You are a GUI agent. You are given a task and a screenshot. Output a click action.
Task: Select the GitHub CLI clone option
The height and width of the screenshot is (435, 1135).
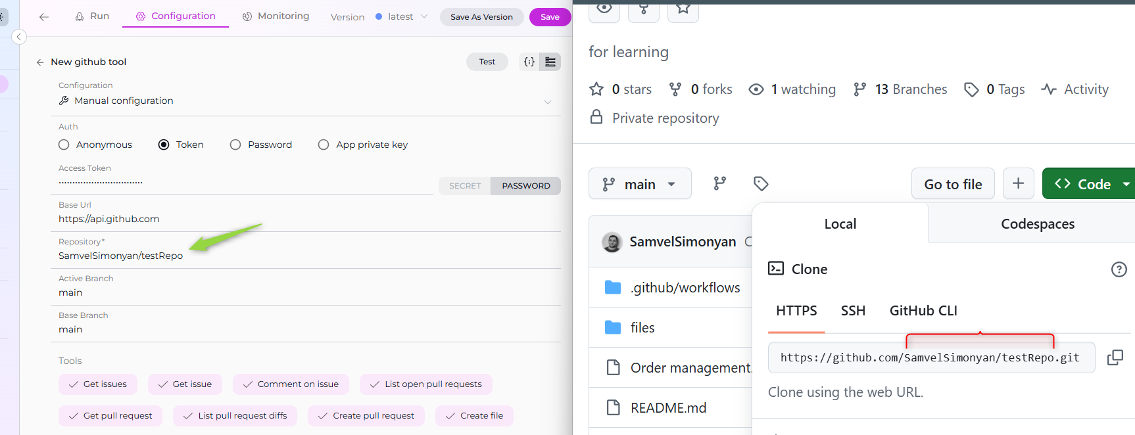(x=923, y=311)
